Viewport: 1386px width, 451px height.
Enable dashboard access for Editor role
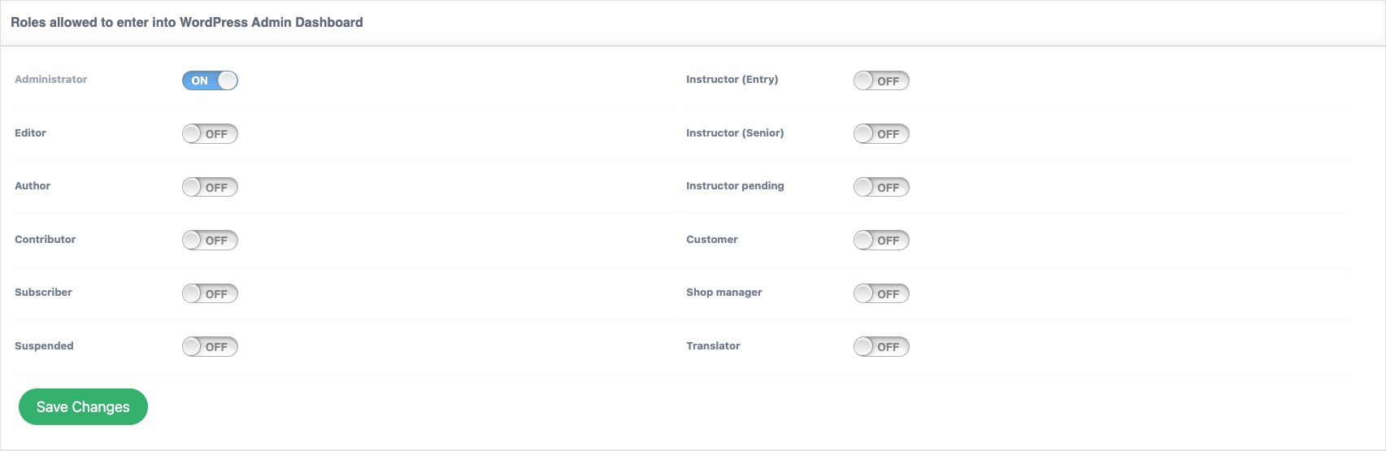point(210,134)
